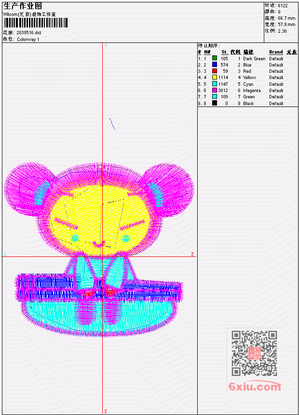Image resolution: width=299 pixels, height=415 pixels.
Task: Select the Black color swatch
Action: (215, 103)
